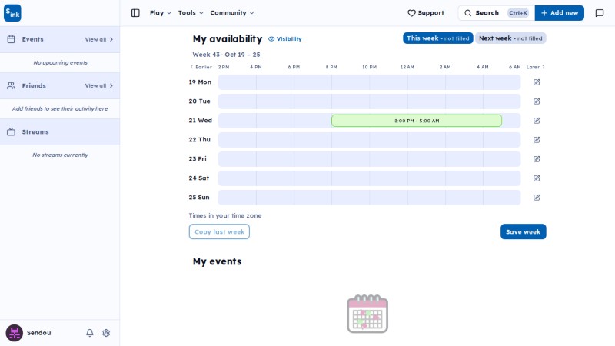Click Add new button
The width and height of the screenshot is (615, 346).
click(x=560, y=13)
